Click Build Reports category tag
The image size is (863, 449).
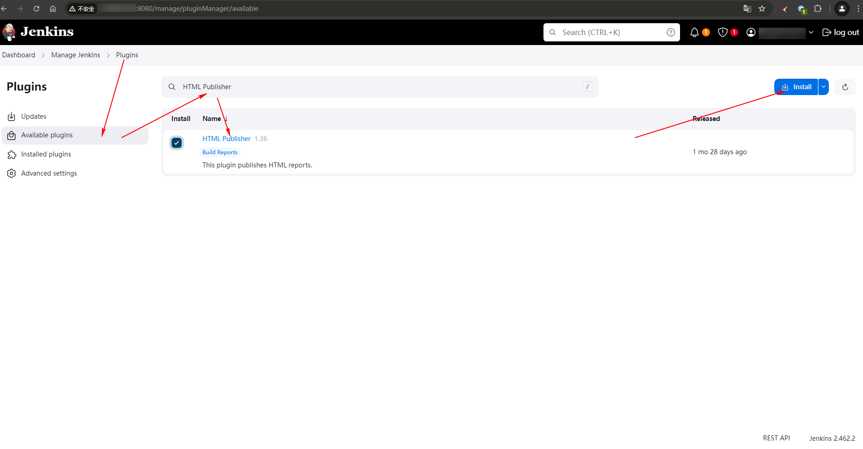[x=220, y=152]
